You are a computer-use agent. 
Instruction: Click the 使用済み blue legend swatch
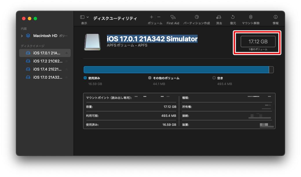click(x=85, y=78)
